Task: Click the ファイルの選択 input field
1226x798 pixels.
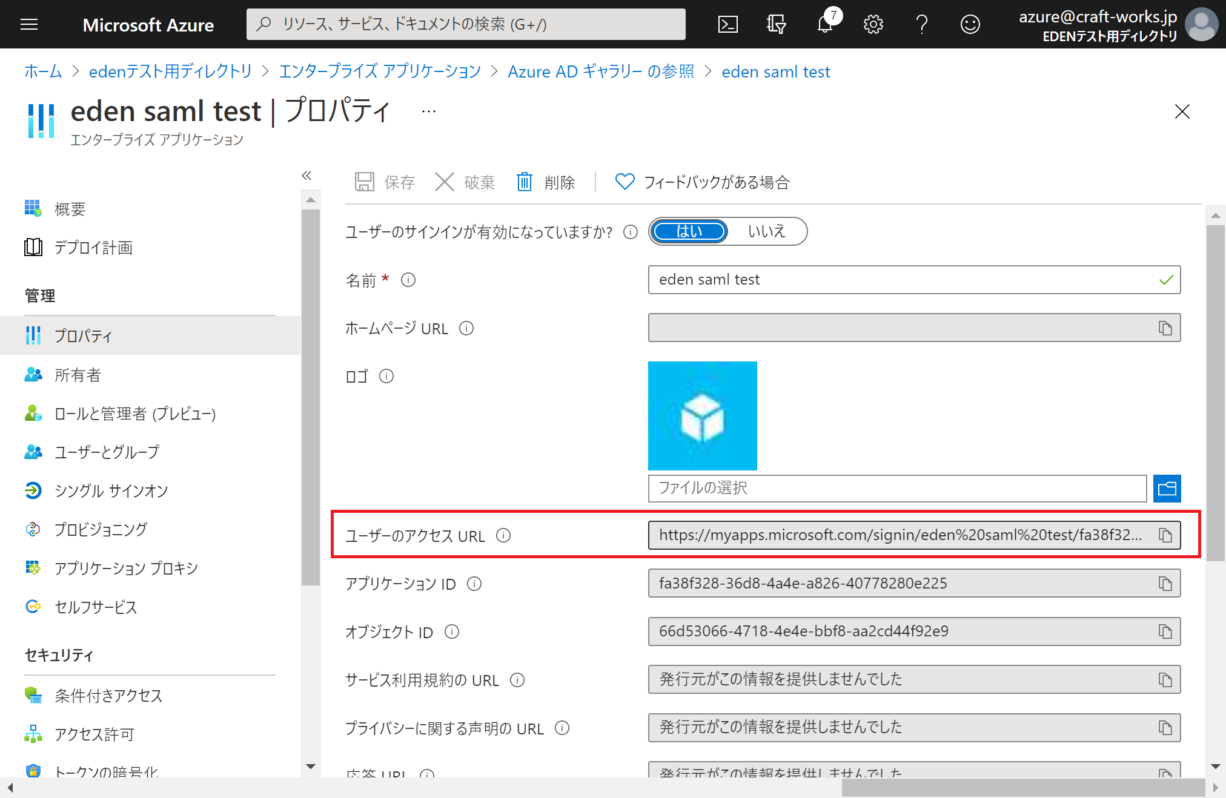Action: 897,488
